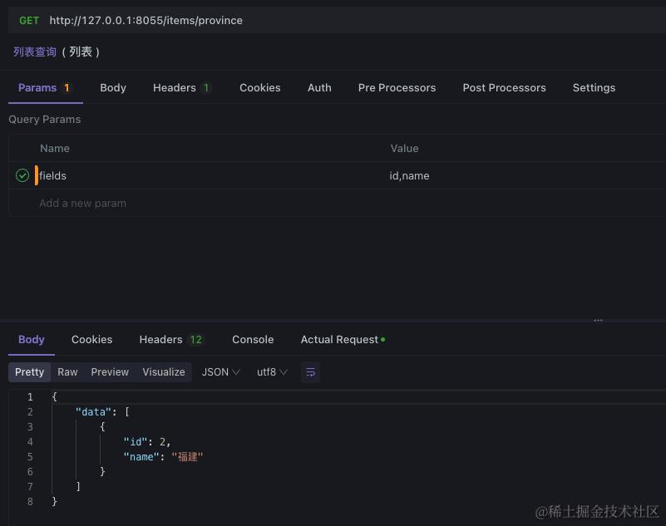
Task: Select the Pretty response formatting option
Action: point(29,372)
